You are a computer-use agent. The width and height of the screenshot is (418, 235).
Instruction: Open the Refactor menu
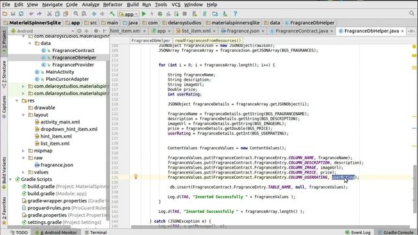(x=113, y=5)
